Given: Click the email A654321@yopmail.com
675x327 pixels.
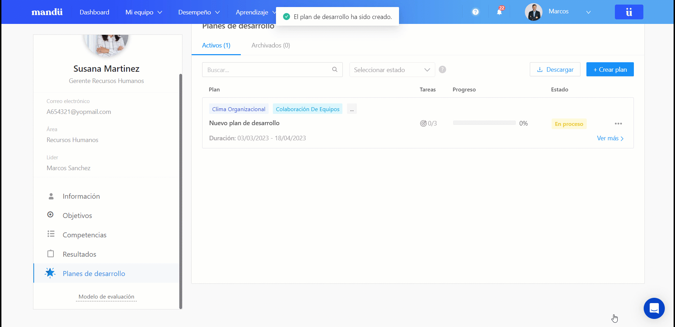Looking at the screenshot, I should [x=79, y=112].
